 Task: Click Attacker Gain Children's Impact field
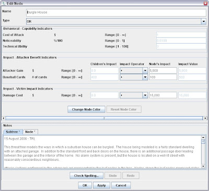[x=104, y=71]
